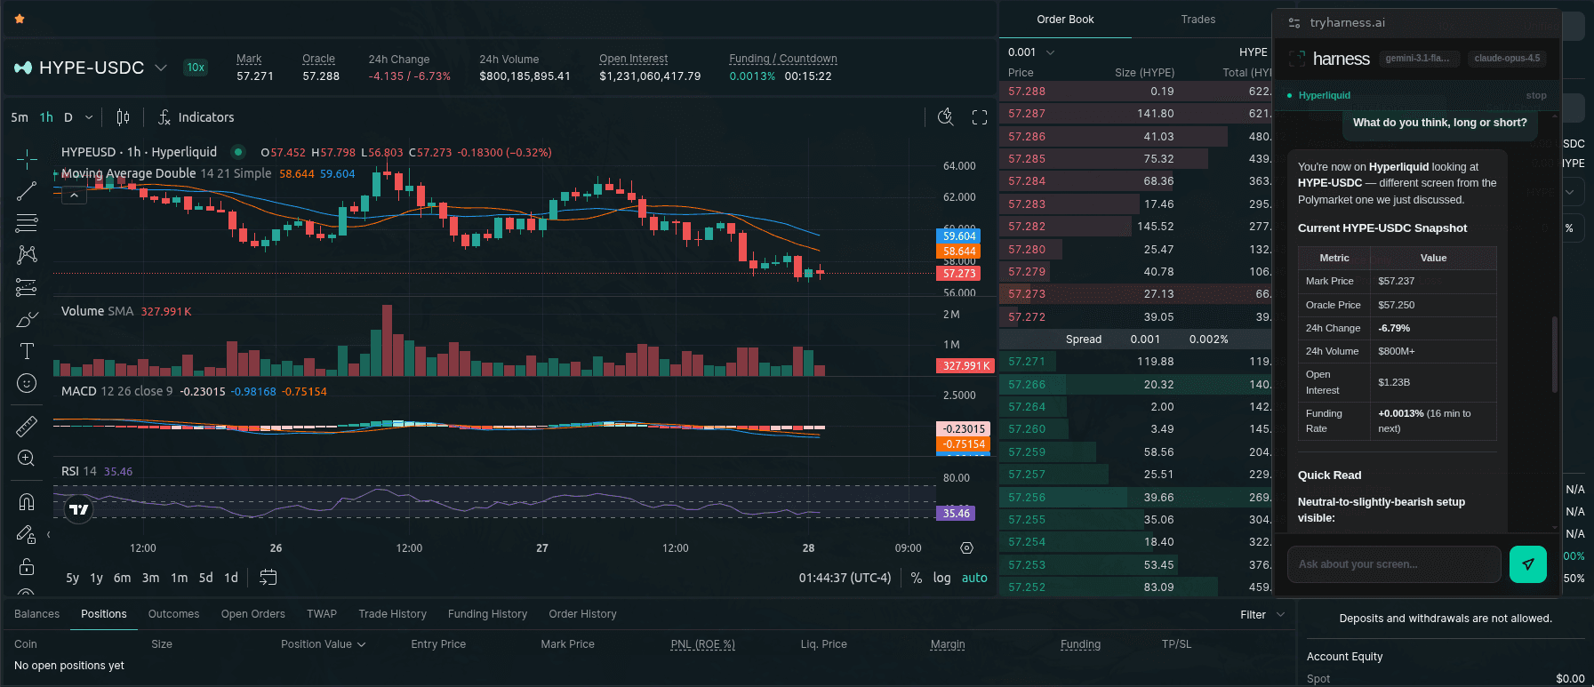The width and height of the screenshot is (1594, 687).
Task: Open the Fibonacci/horizontal lines tool group
Action: 27,222
